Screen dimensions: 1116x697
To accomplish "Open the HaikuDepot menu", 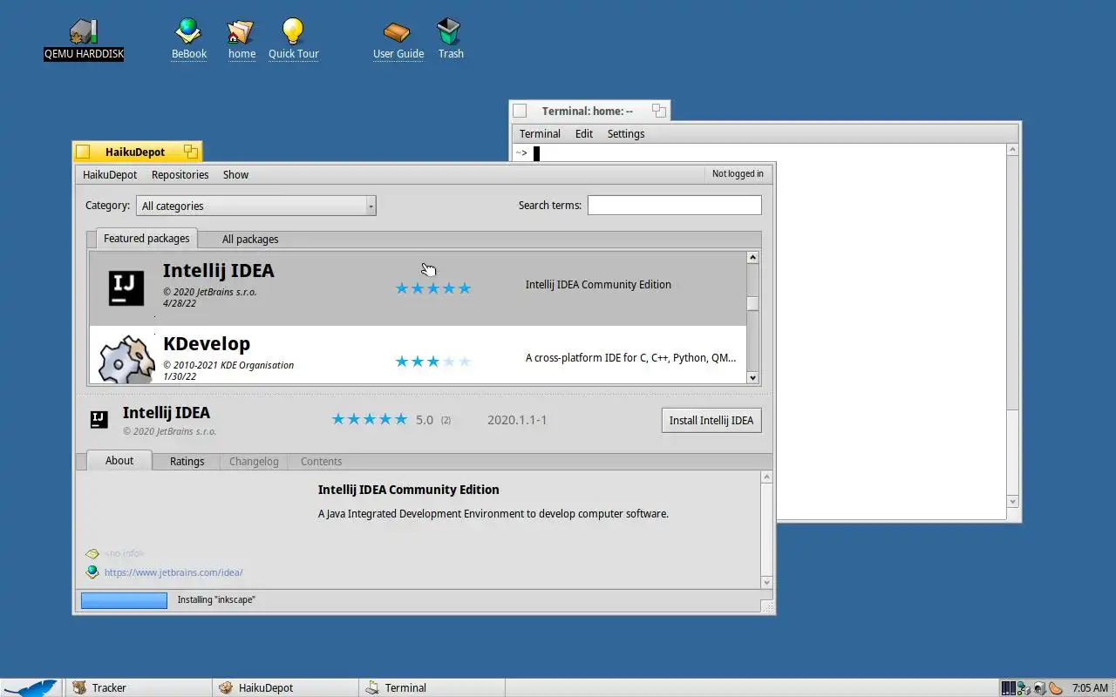I will click(110, 174).
